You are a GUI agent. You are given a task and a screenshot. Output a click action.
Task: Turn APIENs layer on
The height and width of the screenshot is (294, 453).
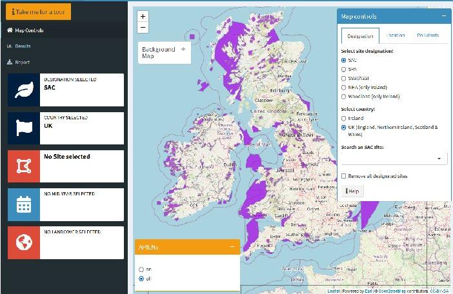point(141,269)
